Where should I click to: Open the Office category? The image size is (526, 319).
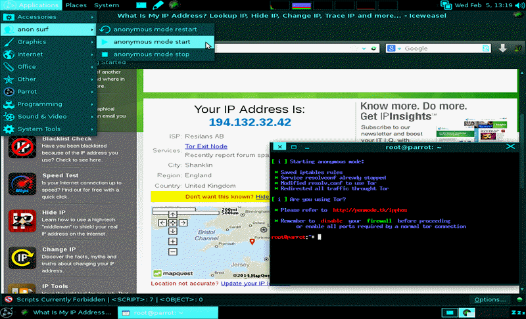pyautogui.click(x=49, y=66)
